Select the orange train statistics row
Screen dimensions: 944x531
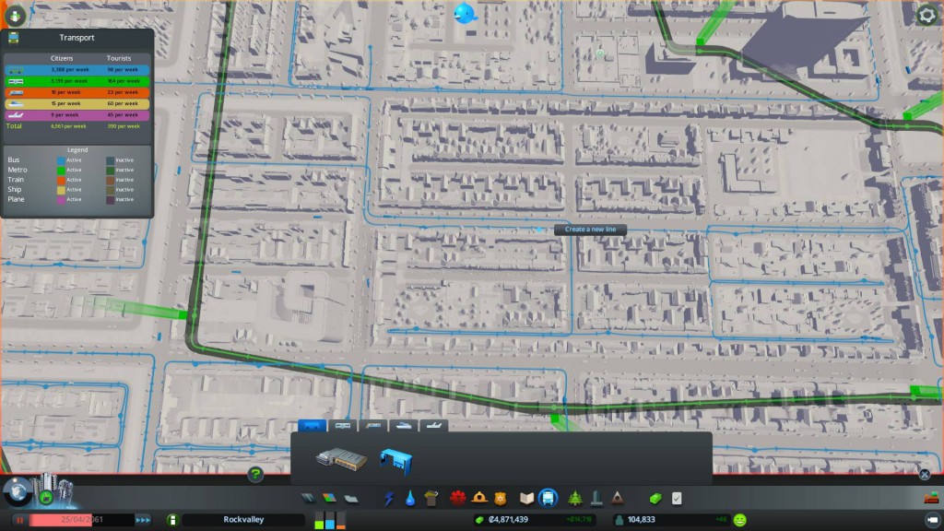(77, 93)
